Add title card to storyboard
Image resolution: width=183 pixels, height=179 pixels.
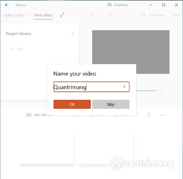pyautogui.click(x=40, y=115)
